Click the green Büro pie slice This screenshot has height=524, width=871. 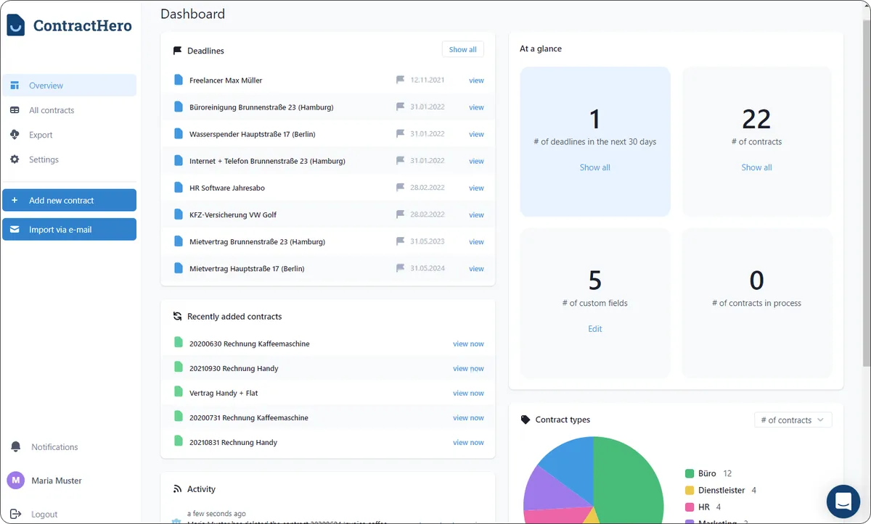630,478
